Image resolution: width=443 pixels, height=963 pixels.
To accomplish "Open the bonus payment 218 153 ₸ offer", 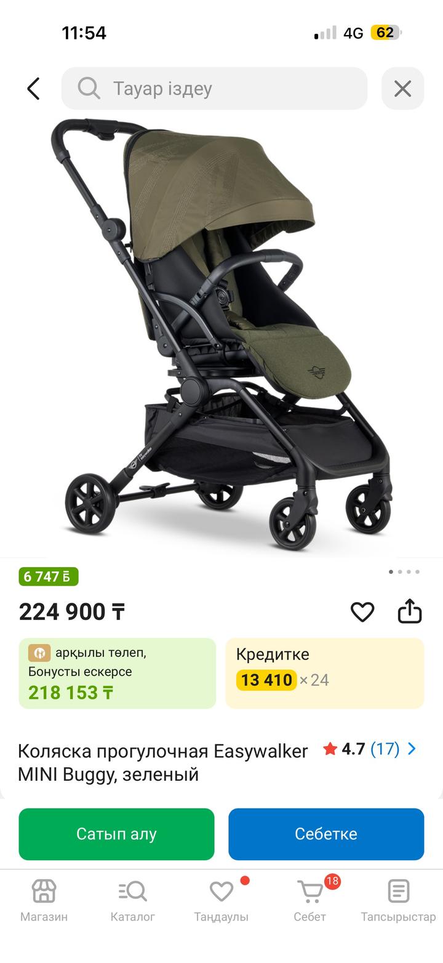I will click(x=117, y=673).
